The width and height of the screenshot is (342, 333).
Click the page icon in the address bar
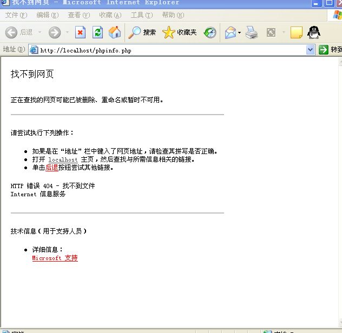34,50
